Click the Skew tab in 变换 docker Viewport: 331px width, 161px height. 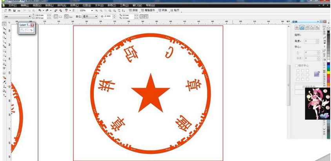coord(317,27)
